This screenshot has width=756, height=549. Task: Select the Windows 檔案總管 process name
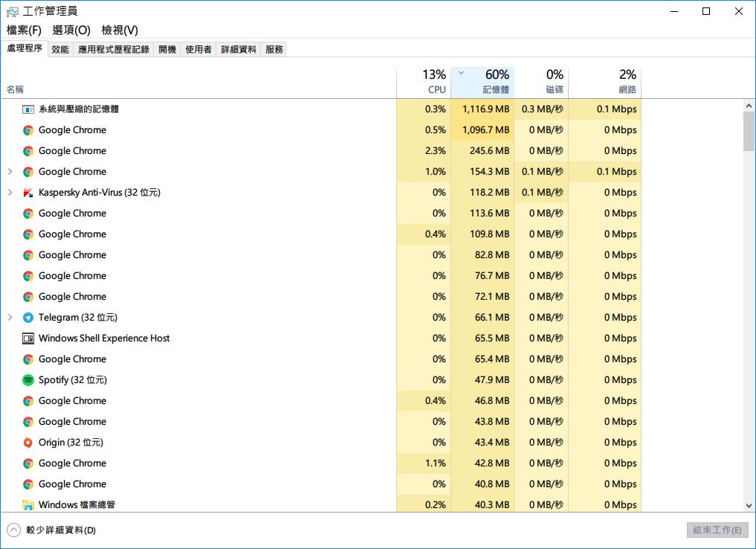pyautogui.click(x=77, y=505)
